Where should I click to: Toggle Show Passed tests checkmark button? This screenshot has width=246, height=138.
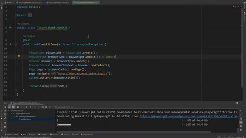click(9, 107)
